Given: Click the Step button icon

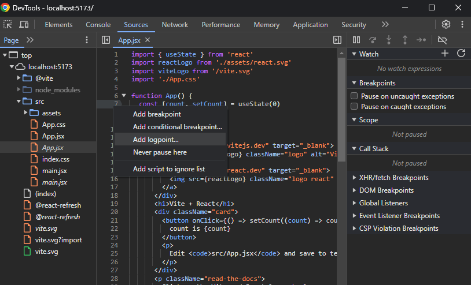Looking at the screenshot, I should click(421, 40).
